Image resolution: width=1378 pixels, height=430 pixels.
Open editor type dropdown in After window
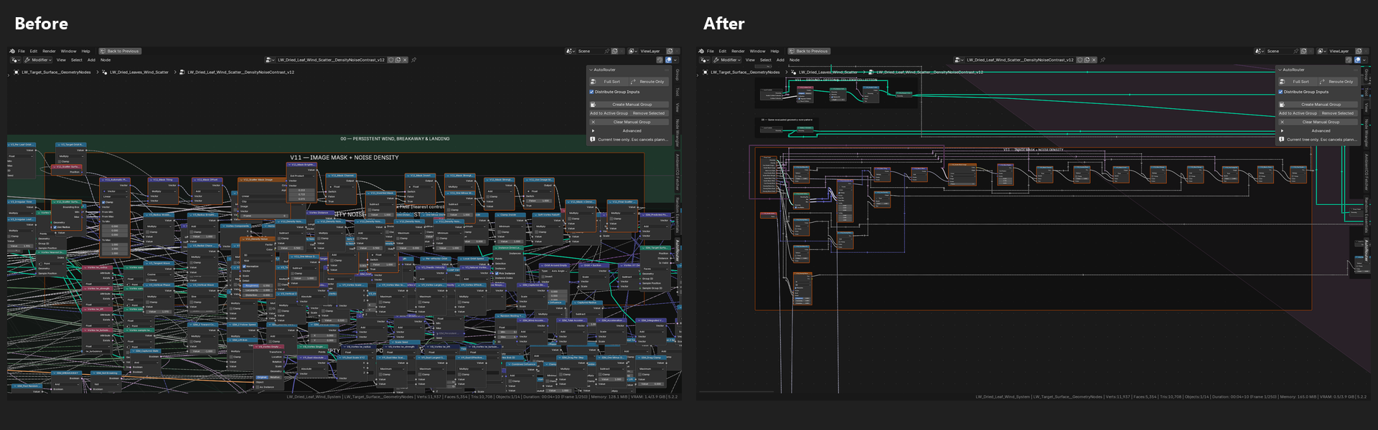click(x=705, y=60)
